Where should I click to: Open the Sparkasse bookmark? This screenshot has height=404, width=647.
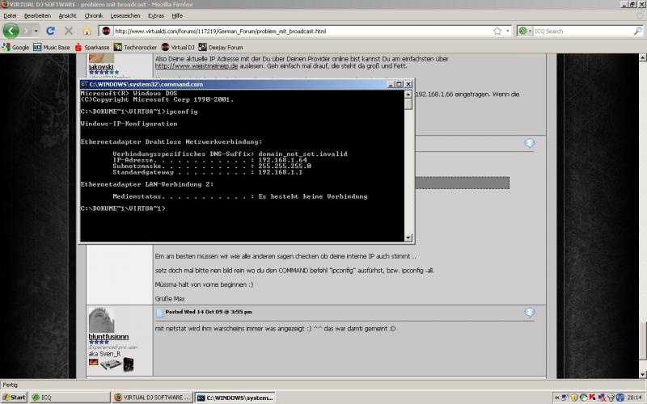coord(92,48)
